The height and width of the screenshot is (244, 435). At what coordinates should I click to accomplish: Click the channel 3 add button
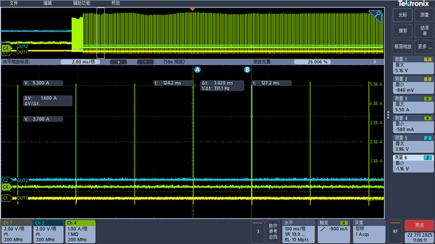tap(258, 232)
